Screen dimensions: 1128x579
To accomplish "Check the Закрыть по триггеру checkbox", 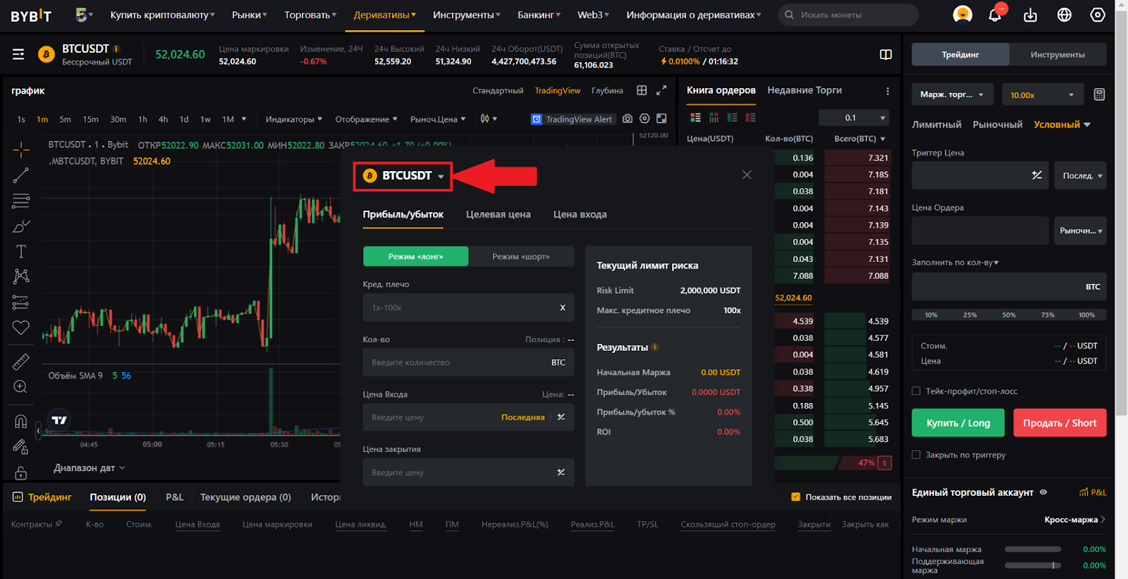I will point(916,455).
